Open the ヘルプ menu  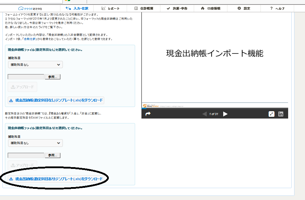pyautogui.click(x=277, y=8)
